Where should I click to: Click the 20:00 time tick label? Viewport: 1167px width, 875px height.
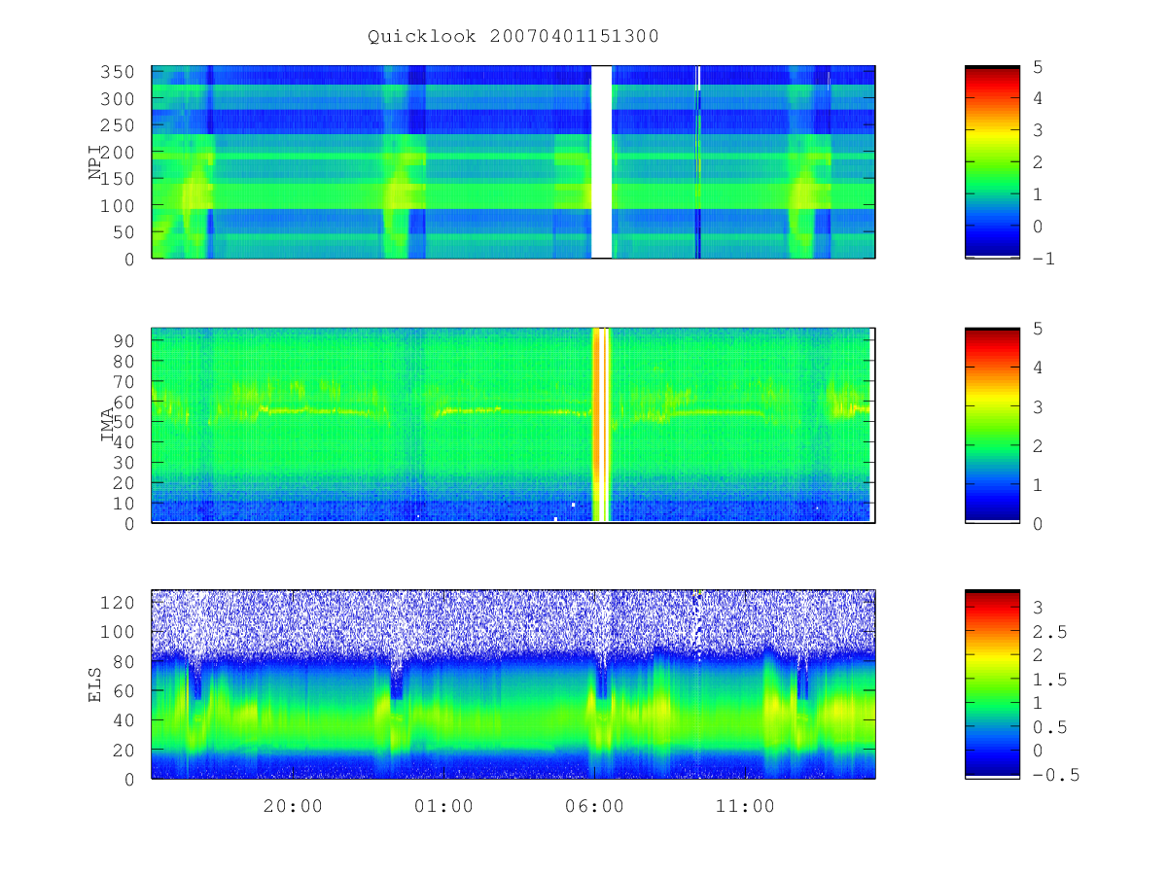pos(293,806)
